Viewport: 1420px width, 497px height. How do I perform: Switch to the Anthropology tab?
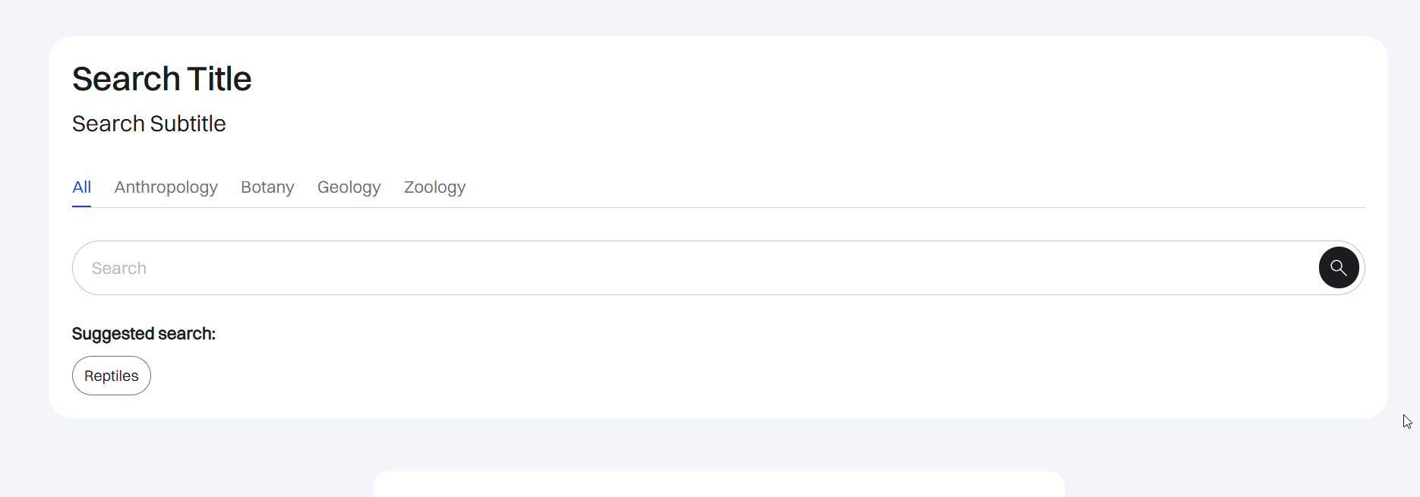[x=166, y=187]
